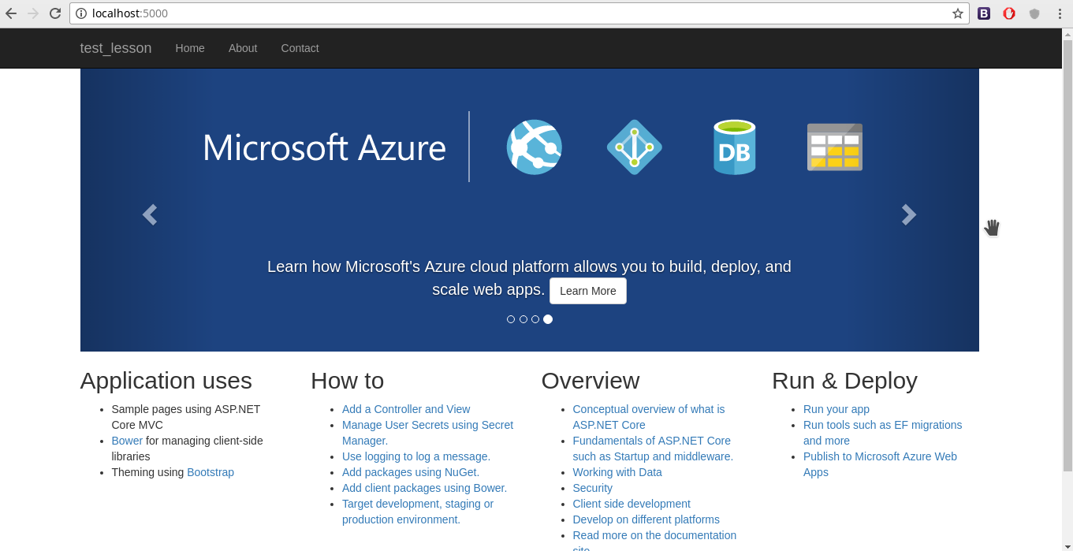Click the 'Run & Deploy' heading
Screen dimensions: 1073x551
[844, 381]
